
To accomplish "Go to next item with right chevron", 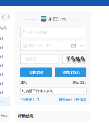I will [x=8, y=17].
